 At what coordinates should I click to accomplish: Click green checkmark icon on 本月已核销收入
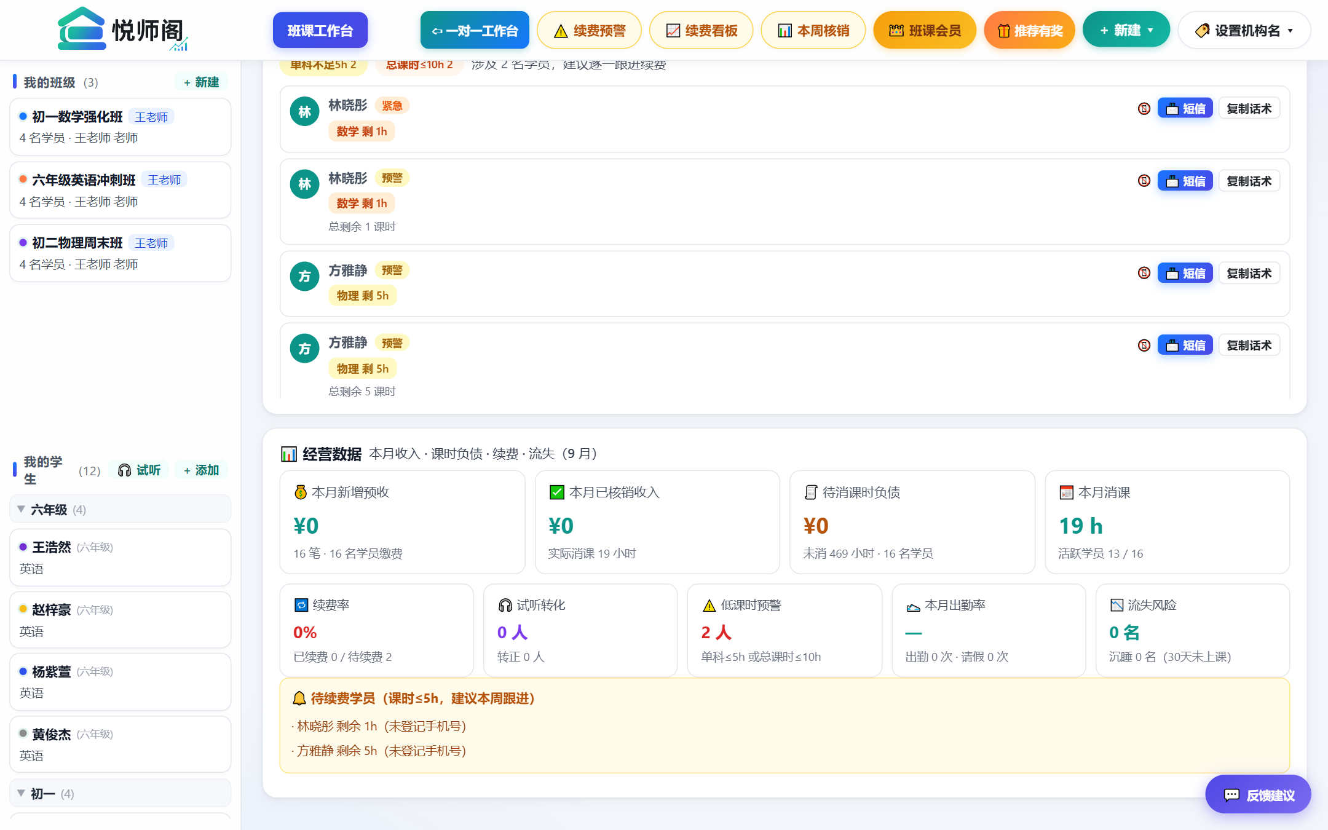[556, 492]
